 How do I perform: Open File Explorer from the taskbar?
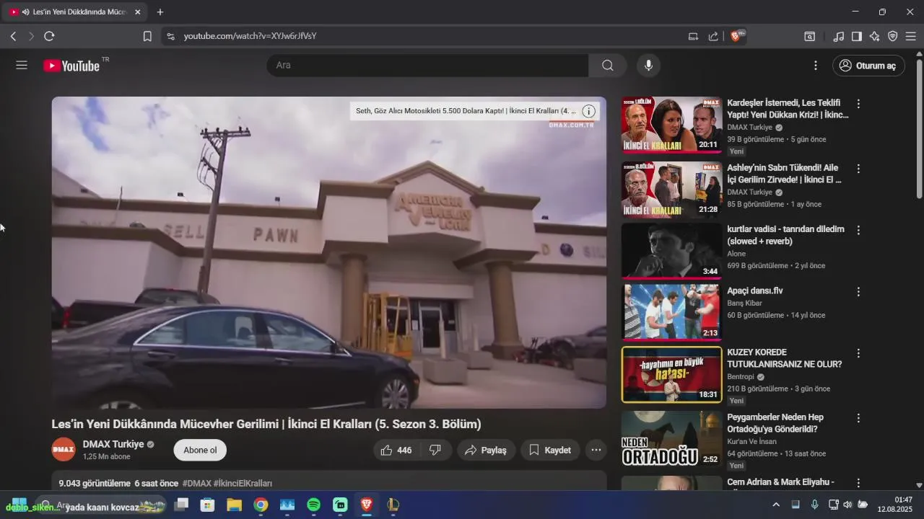[x=234, y=505]
